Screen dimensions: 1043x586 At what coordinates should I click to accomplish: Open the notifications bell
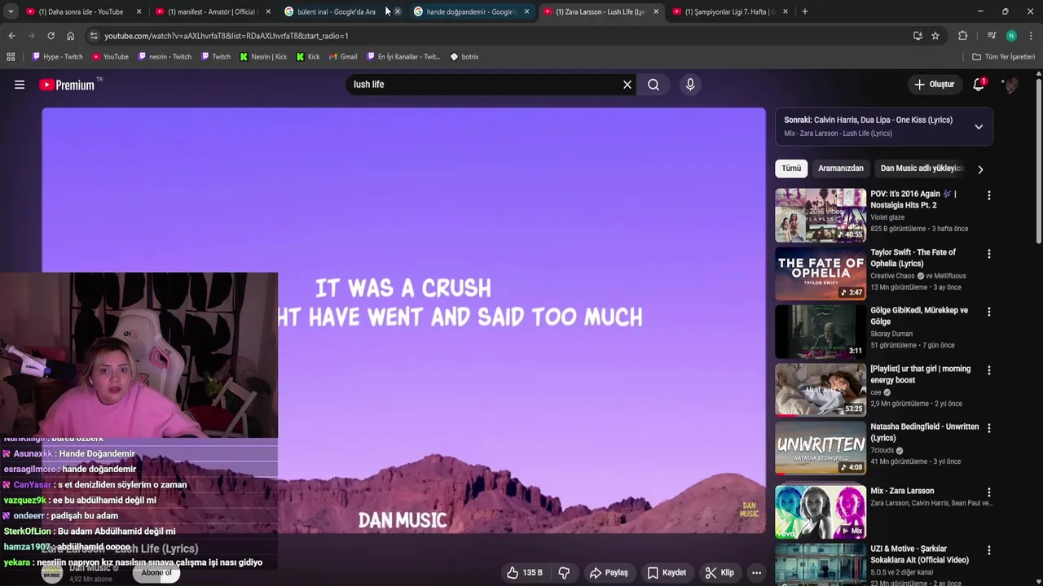point(979,85)
